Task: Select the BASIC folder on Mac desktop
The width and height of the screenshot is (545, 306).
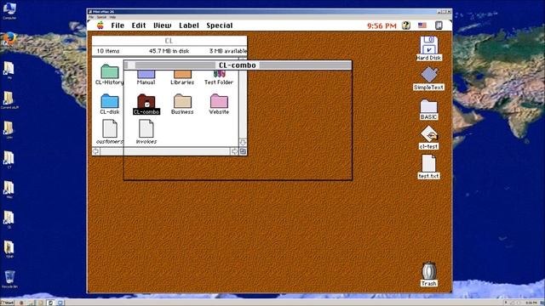Action: 428,106
